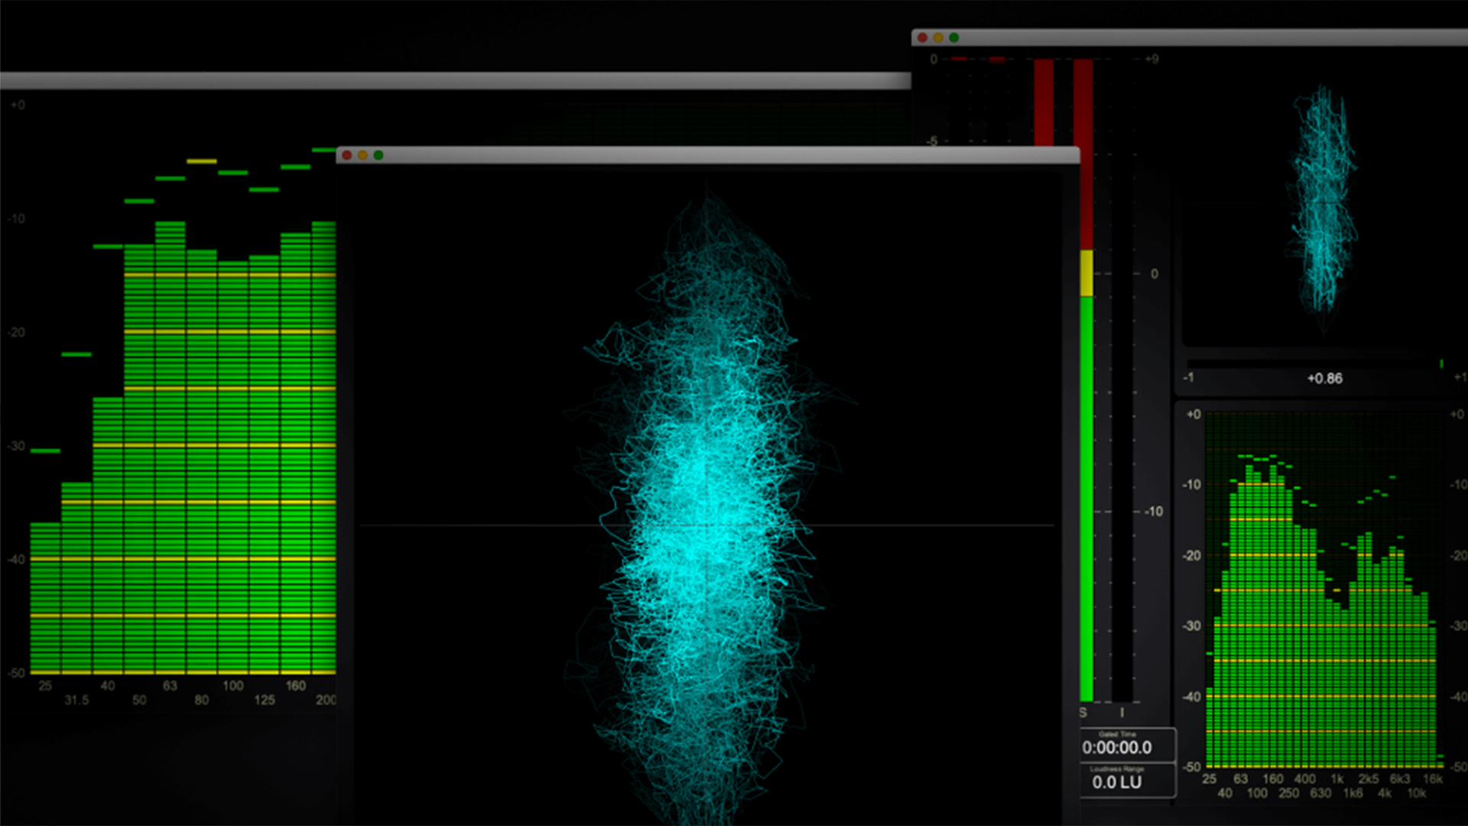This screenshot has width=1468, height=826.
Task: Select the small vectorscope display
Action: pyautogui.click(x=1323, y=203)
